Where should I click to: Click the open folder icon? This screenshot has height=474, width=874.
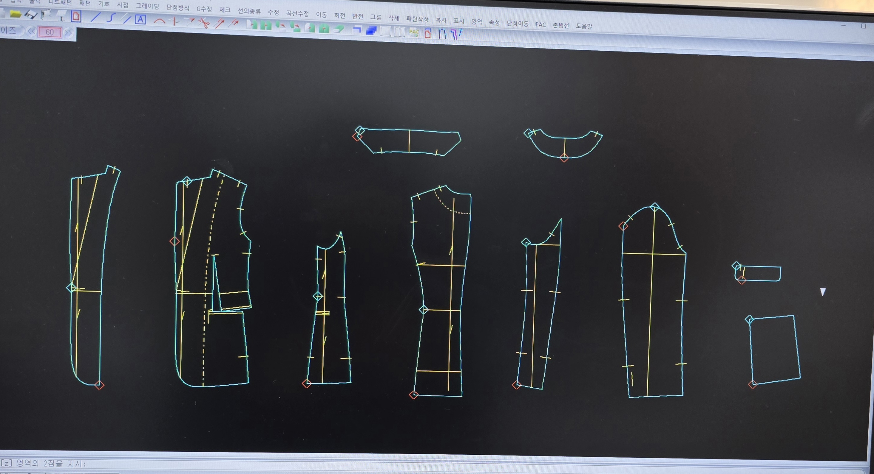point(16,14)
